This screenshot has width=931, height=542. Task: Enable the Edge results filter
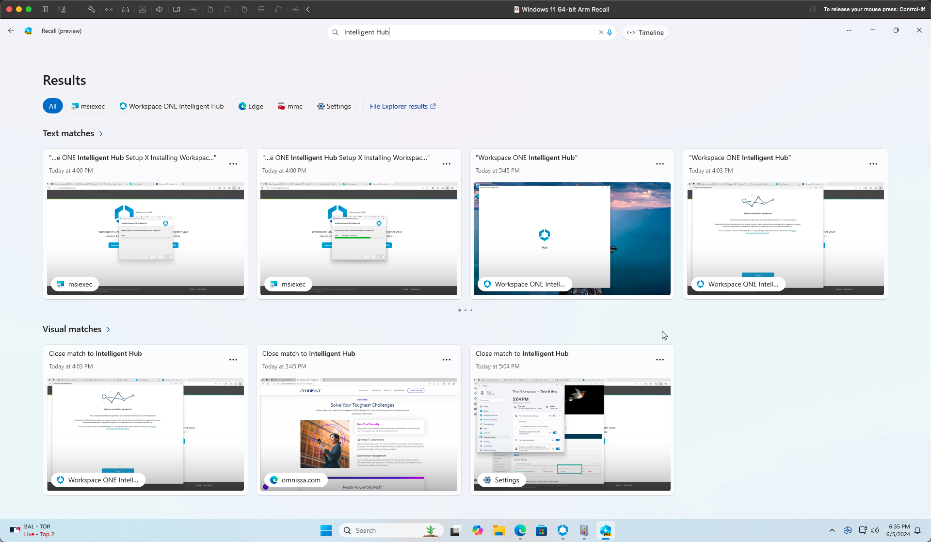251,106
